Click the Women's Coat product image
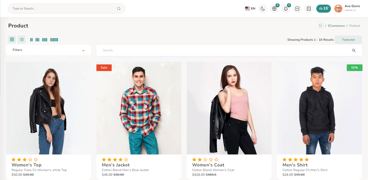 coord(229,108)
